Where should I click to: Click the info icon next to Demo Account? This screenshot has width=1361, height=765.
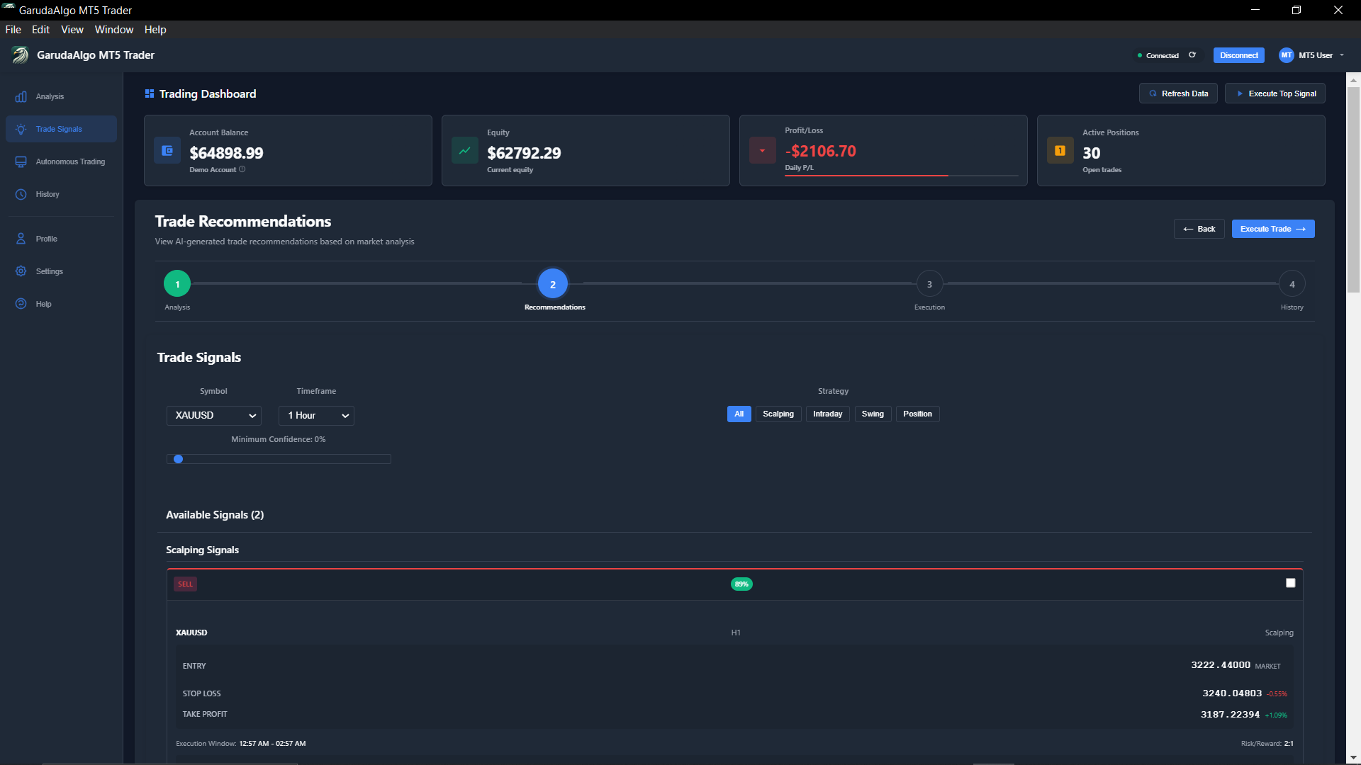pyautogui.click(x=242, y=169)
